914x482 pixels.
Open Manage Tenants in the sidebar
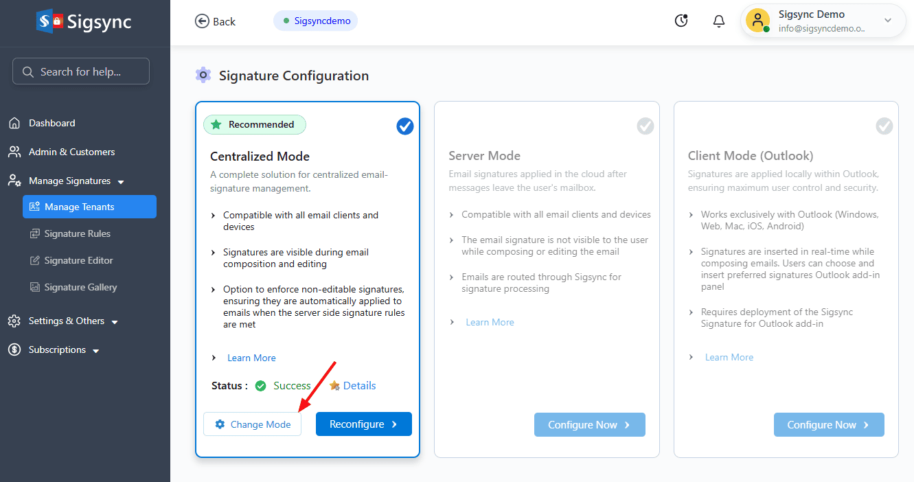[x=89, y=207]
